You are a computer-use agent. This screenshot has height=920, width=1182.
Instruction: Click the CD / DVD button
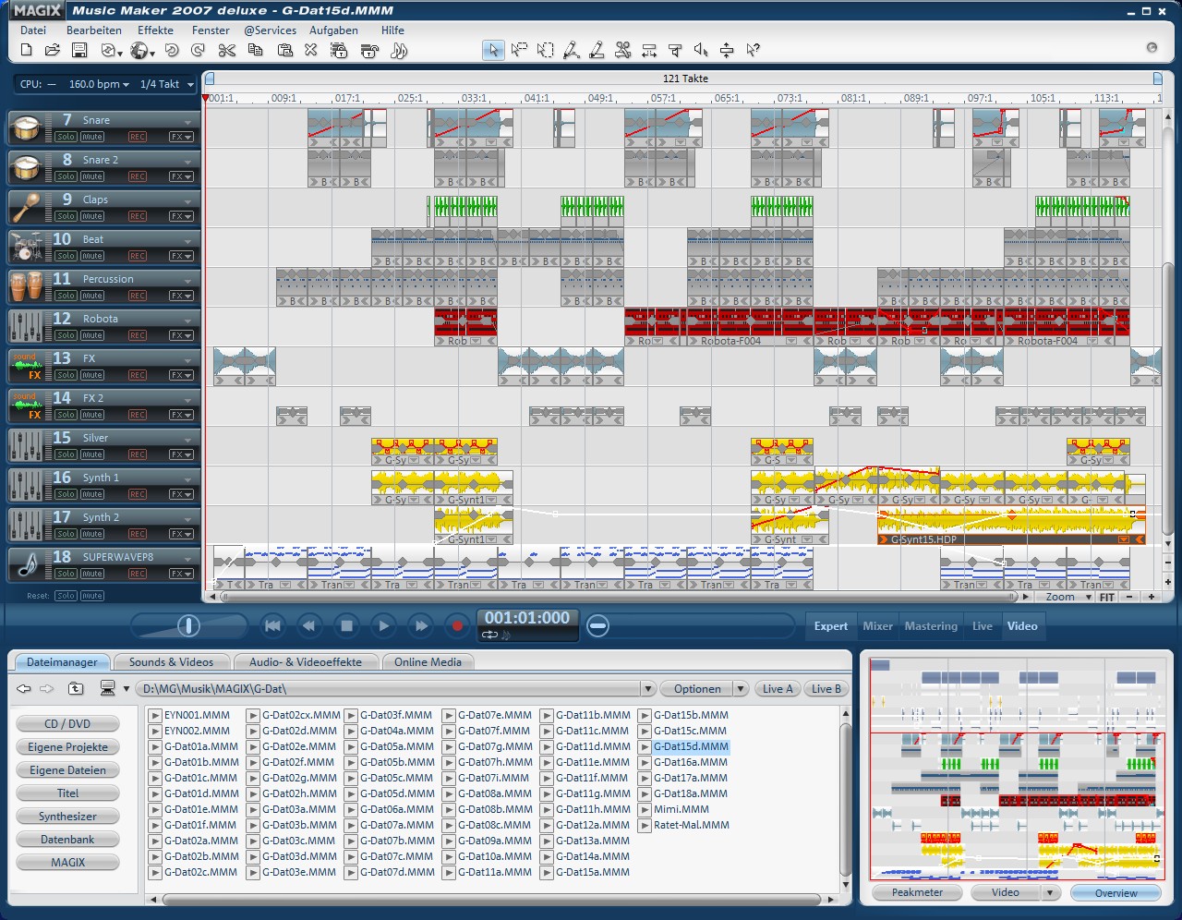tap(67, 724)
